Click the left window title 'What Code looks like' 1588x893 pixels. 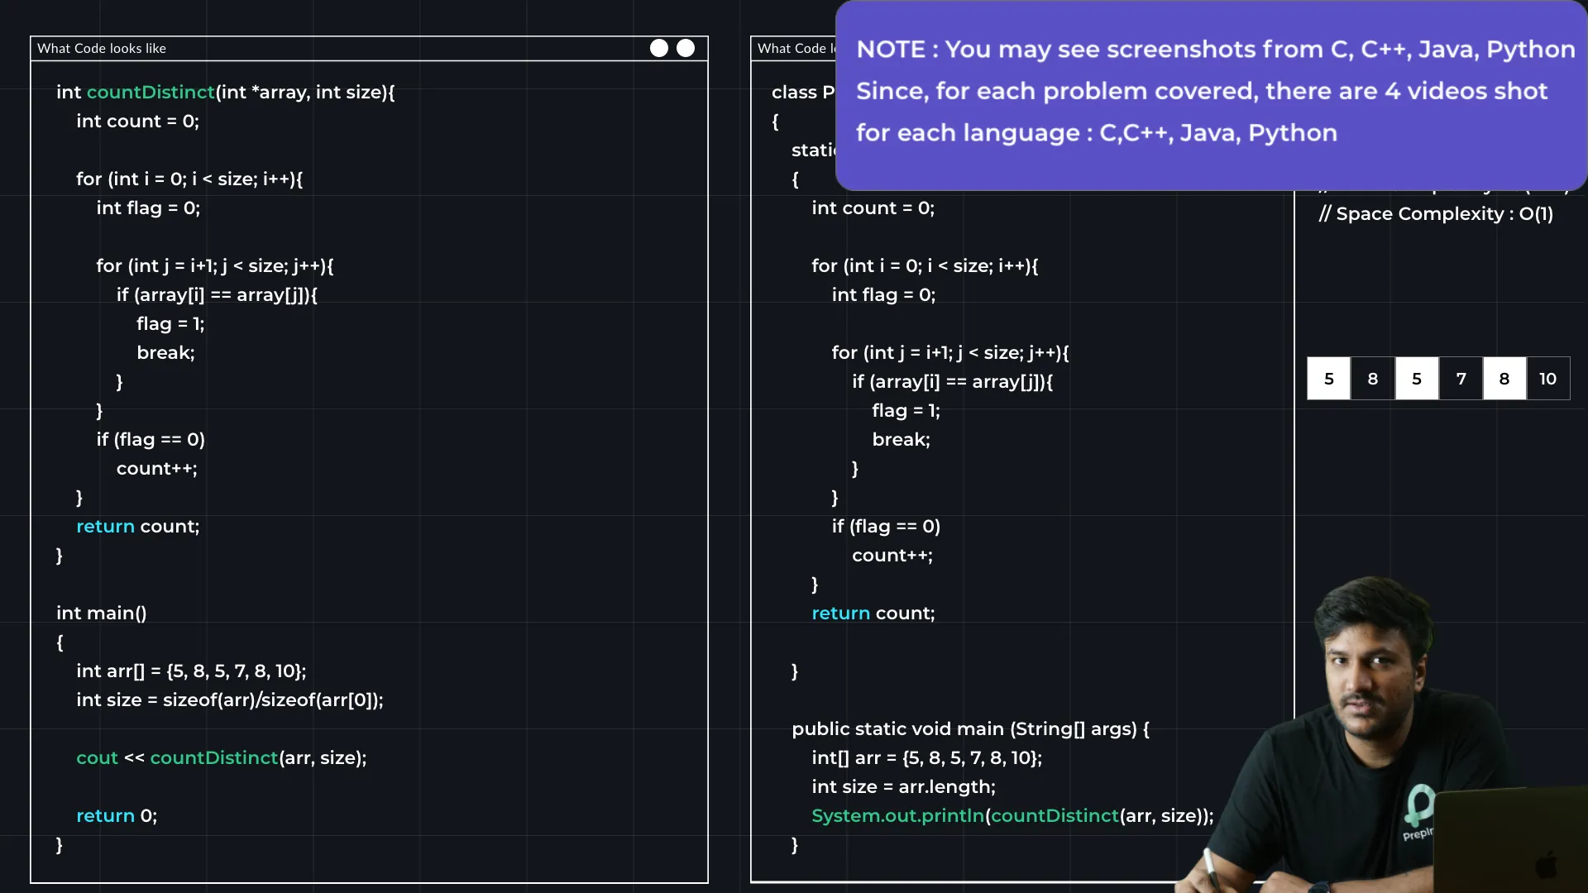[102, 48]
